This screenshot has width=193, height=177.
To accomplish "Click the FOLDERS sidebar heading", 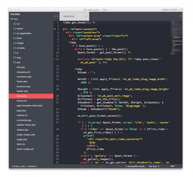I will 15,14.
